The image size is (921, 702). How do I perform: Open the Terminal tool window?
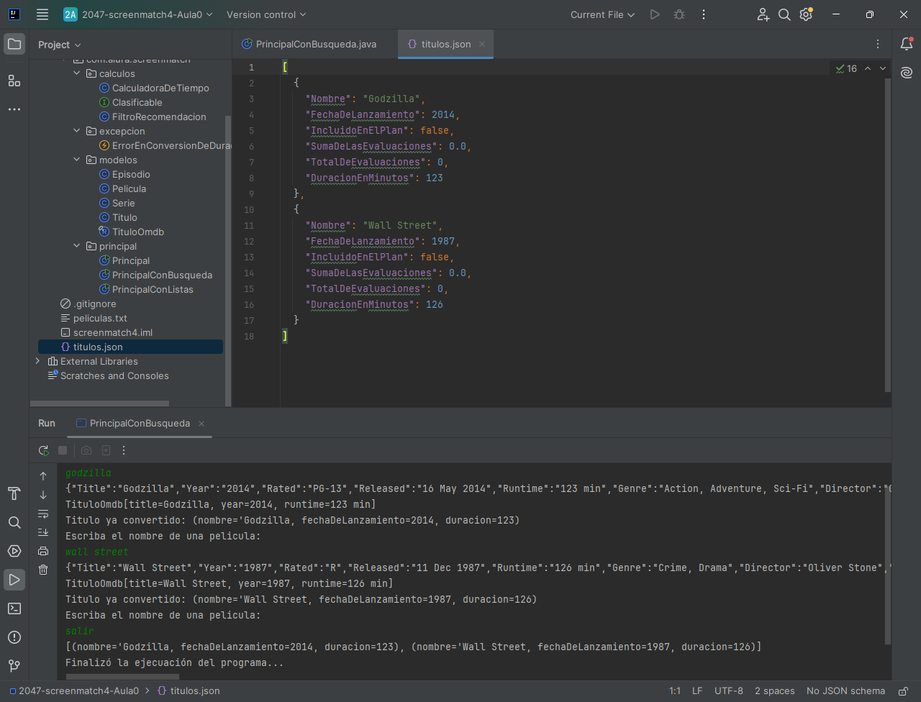pyautogui.click(x=14, y=608)
